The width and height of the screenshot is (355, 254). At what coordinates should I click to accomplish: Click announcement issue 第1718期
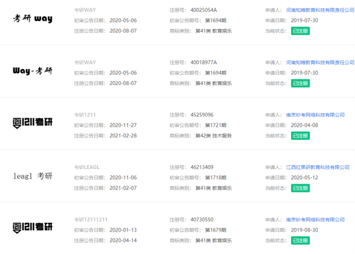click(x=215, y=178)
